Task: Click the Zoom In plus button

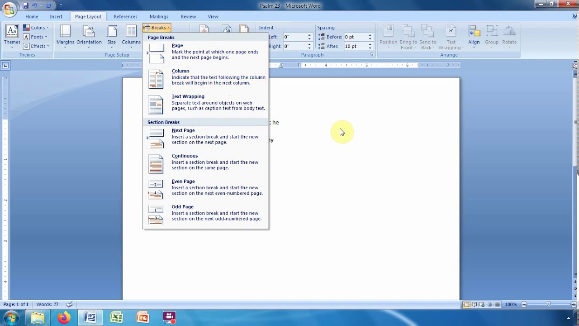Action: (574, 305)
